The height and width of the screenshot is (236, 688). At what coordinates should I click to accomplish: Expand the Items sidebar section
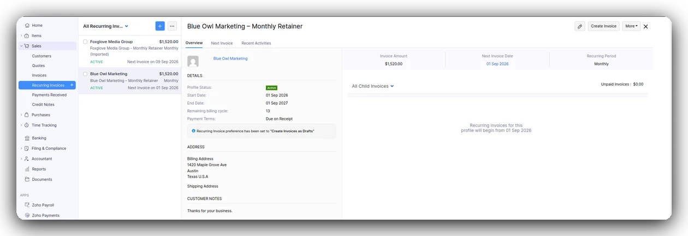point(21,36)
